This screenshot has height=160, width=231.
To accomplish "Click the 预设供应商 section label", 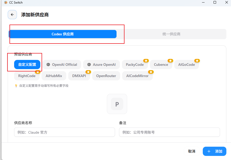I will point(23,54).
